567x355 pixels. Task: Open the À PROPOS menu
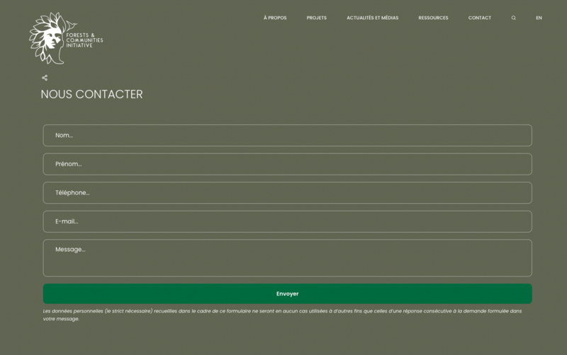pyautogui.click(x=275, y=18)
